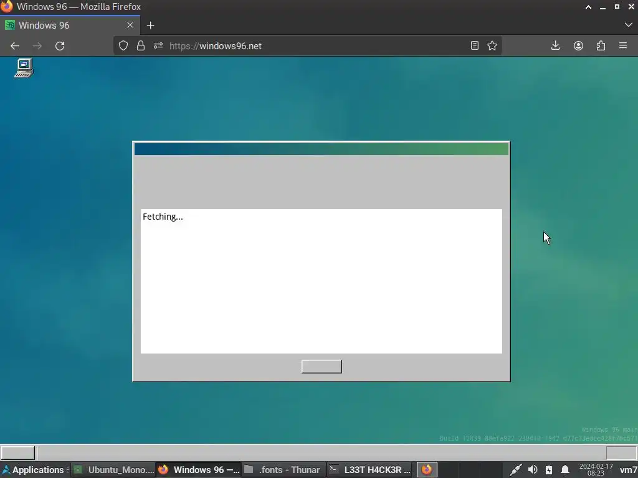Open the Firefox hamburger menu

point(623,45)
